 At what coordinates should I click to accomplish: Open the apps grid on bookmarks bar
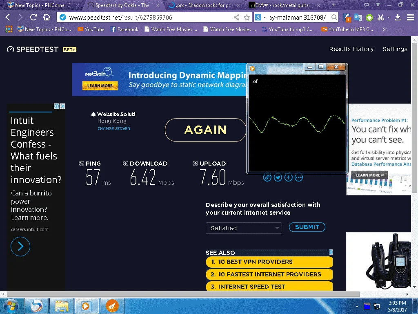pos(9,29)
